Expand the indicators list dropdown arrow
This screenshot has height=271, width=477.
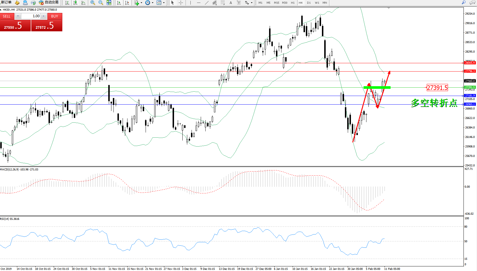point(141,3)
